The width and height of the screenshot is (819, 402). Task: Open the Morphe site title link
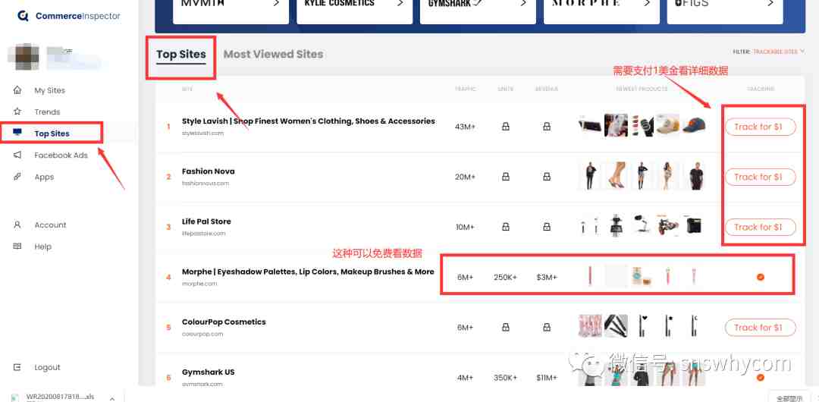(x=308, y=272)
